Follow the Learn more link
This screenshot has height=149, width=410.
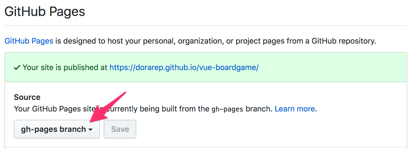(x=295, y=109)
